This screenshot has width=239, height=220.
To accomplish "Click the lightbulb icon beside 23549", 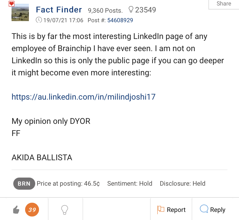I will [x=131, y=10].
